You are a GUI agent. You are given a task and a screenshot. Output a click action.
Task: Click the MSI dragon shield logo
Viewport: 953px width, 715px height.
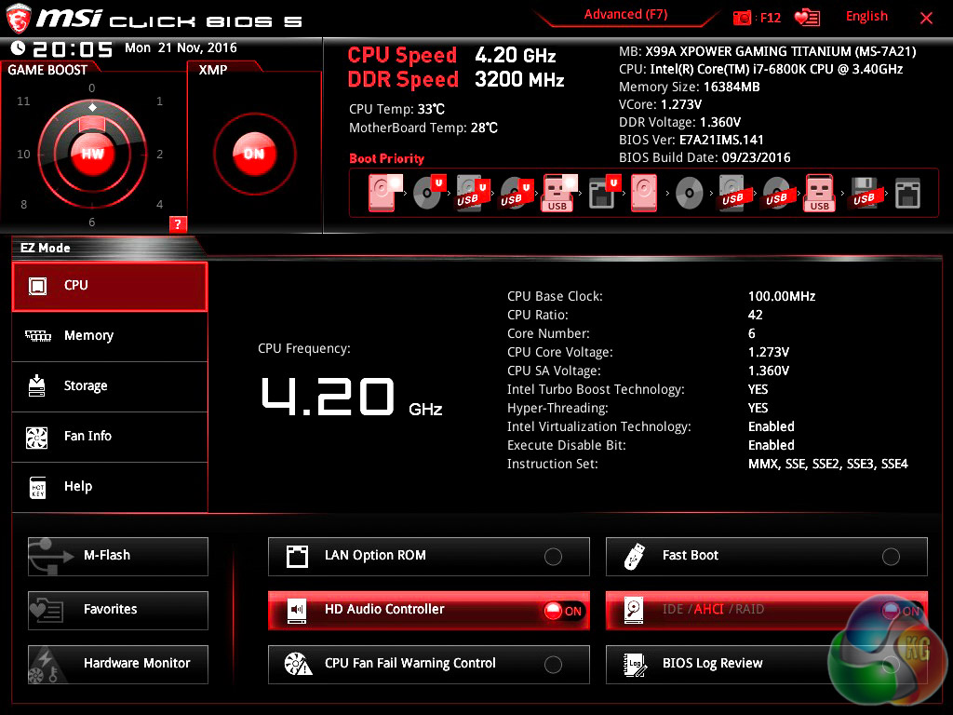[19, 19]
